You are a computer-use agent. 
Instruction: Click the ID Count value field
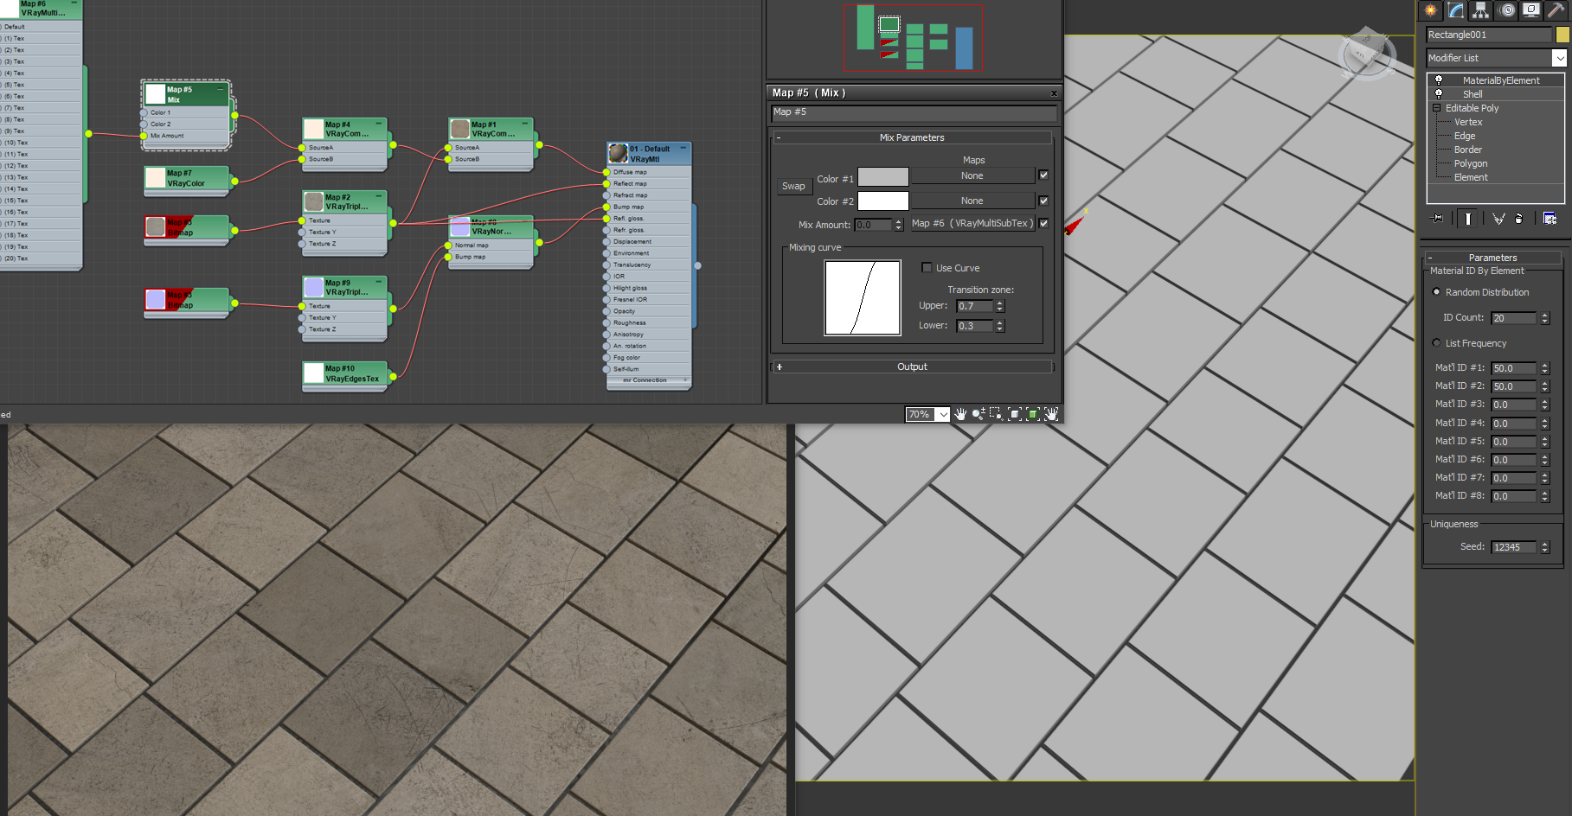coord(1514,318)
